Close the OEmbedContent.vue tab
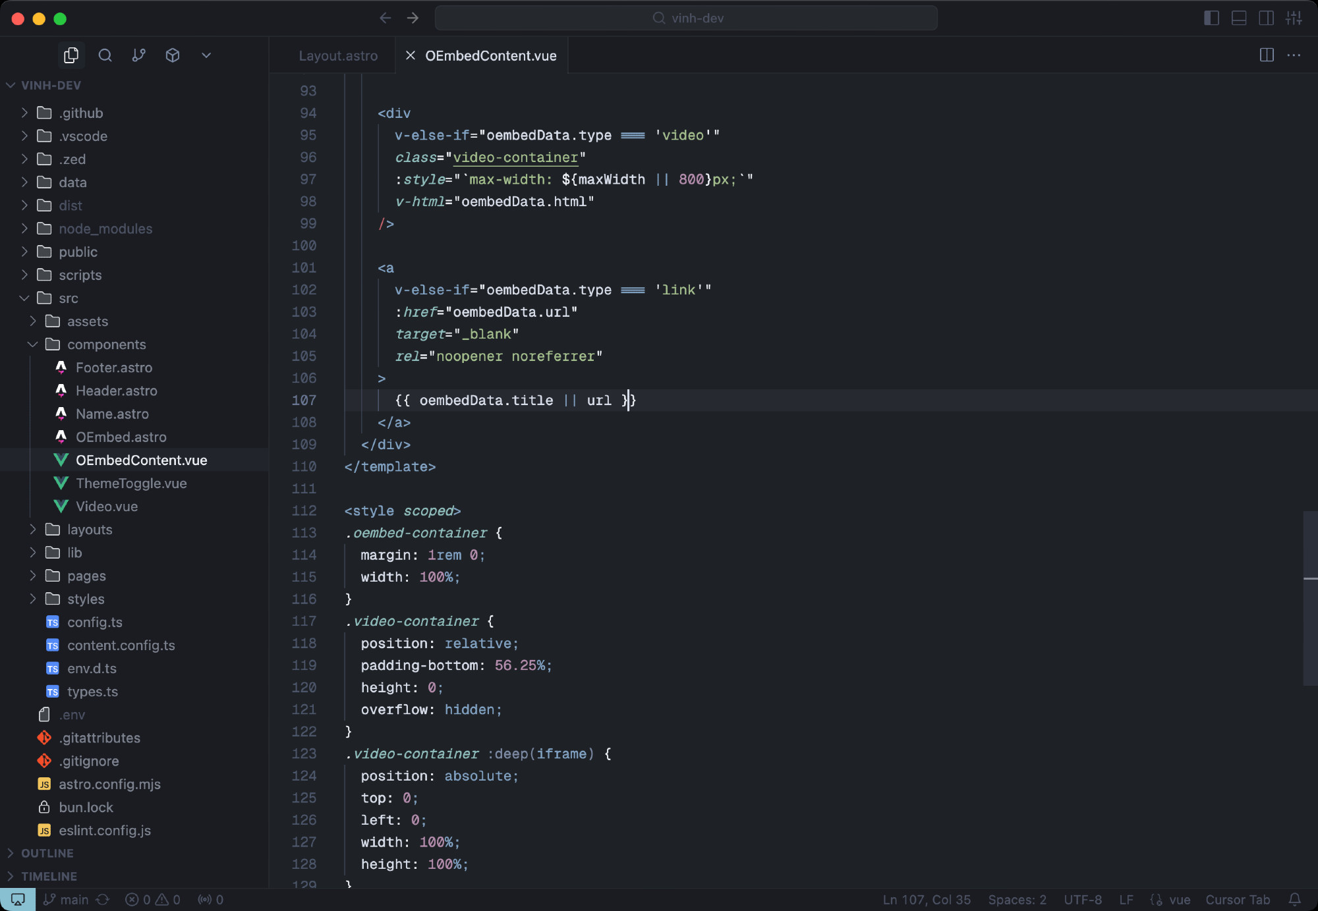 click(x=410, y=56)
